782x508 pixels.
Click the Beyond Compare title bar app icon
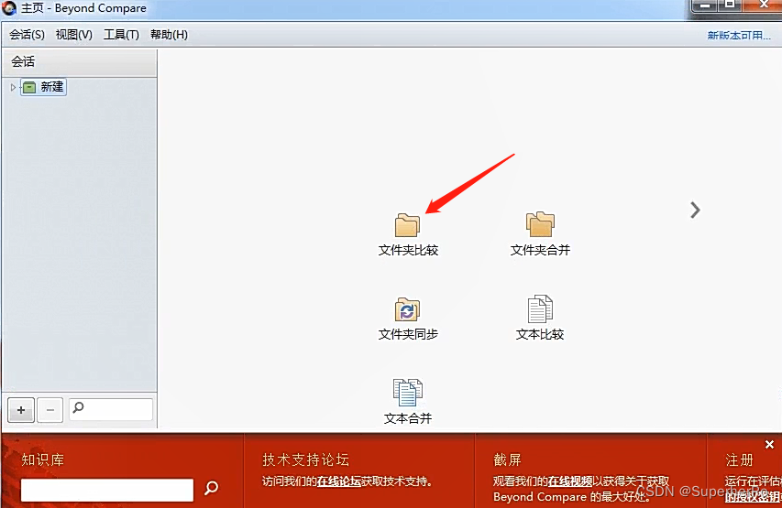pyautogui.click(x=9, y=8)
